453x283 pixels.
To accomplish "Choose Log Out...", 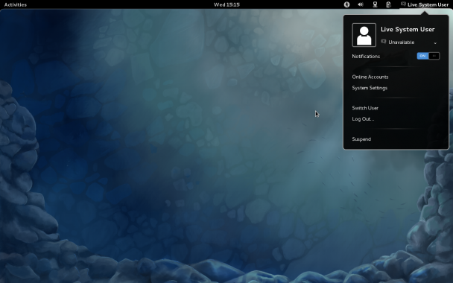I will [x=363, y=119].
